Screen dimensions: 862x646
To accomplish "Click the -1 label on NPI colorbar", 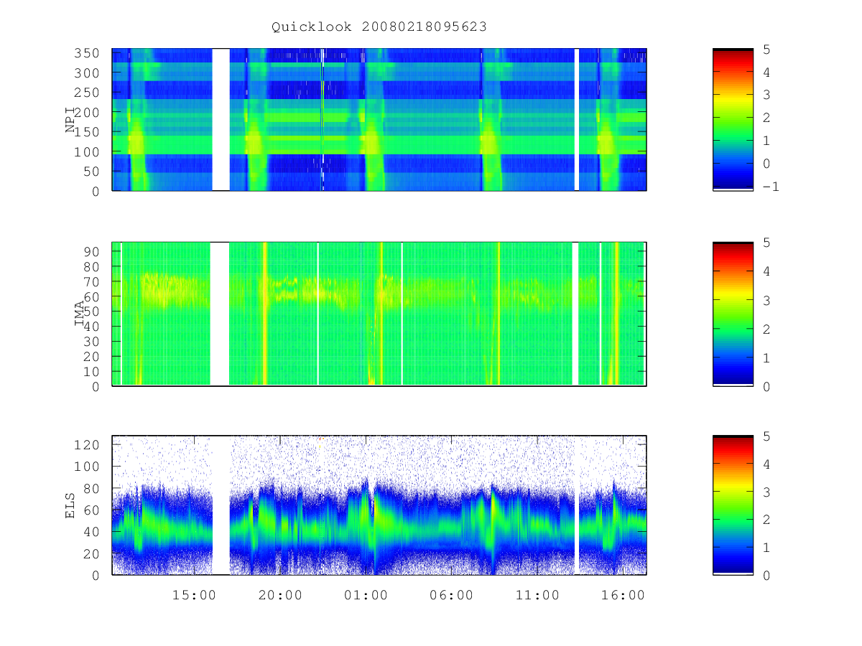I will [x=771, y=187].
